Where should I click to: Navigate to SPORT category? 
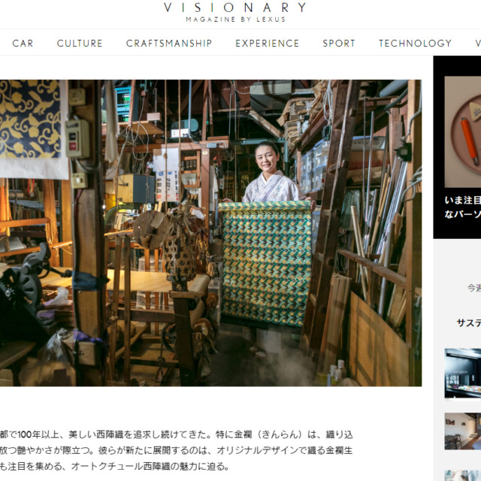[339, 44]
